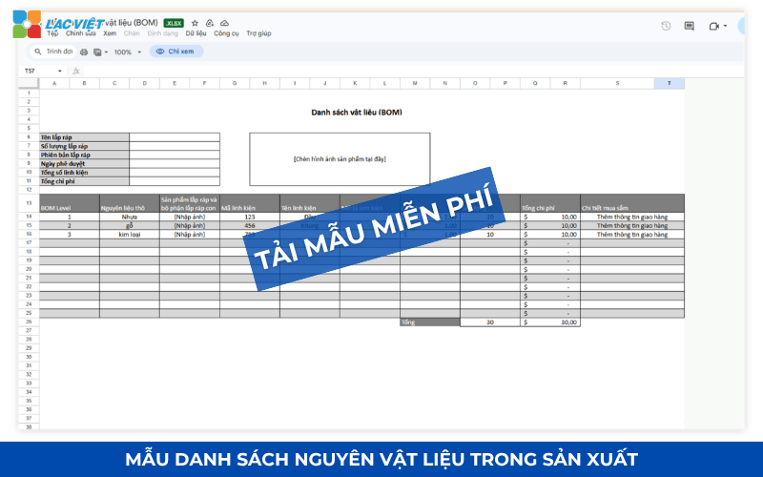Screen dimensions: 763x477
Task: Click the 'Phiên bản lắp ráp' label cell
Action: (84, 155)
